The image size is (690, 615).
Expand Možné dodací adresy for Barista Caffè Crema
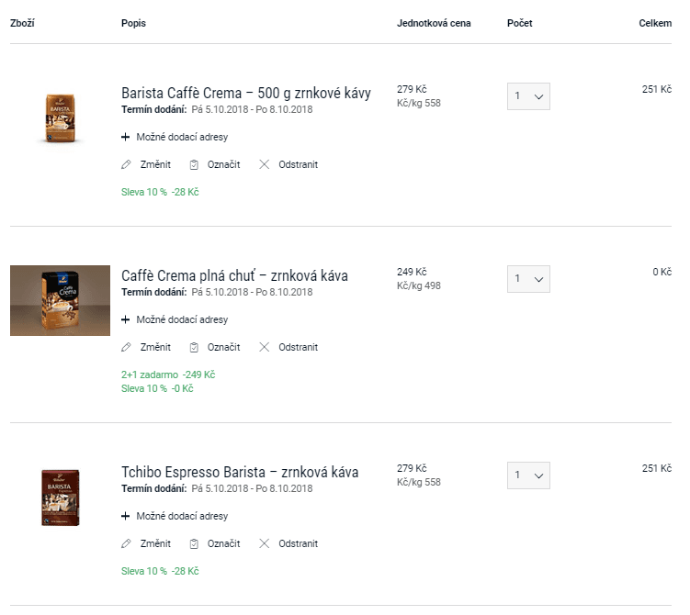click(175, 137)
